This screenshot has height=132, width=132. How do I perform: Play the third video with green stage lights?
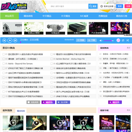click(x=60, y=123)
